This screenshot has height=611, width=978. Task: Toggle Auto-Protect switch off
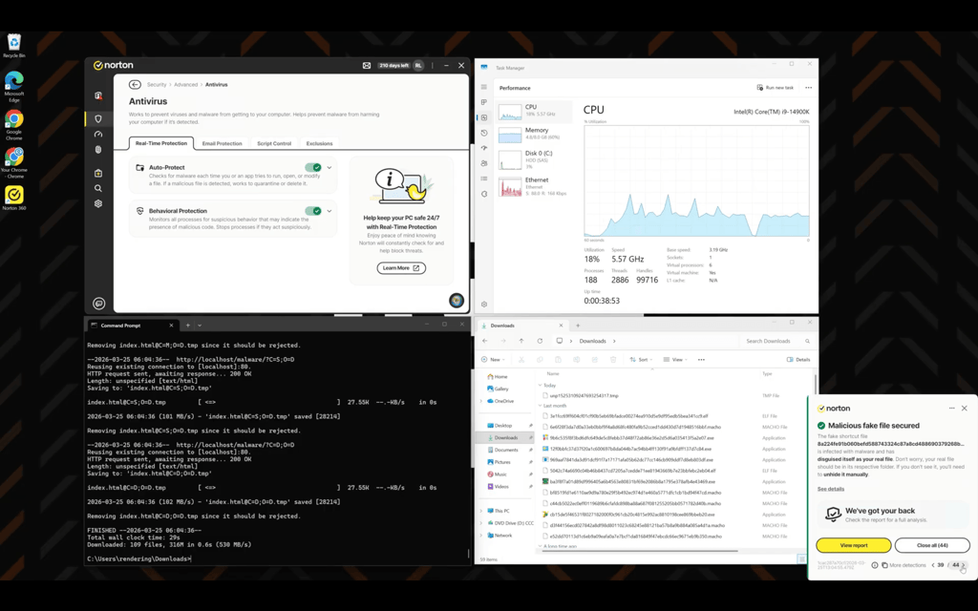313,167
